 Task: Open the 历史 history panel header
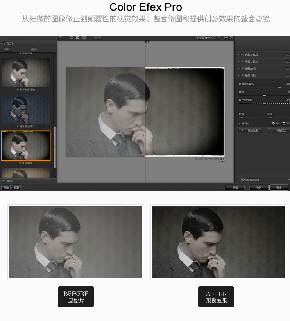[29, 181]
